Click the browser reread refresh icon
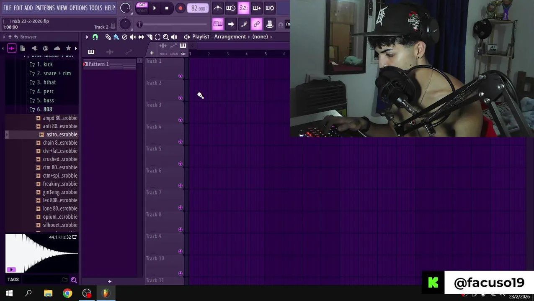 (16, 37)
